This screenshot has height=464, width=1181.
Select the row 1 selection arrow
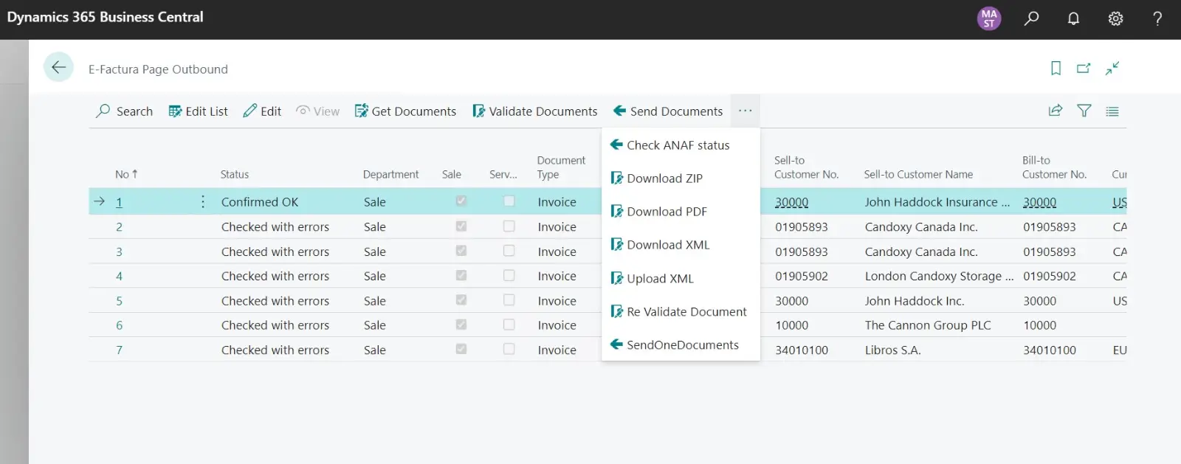coord(100,201)
